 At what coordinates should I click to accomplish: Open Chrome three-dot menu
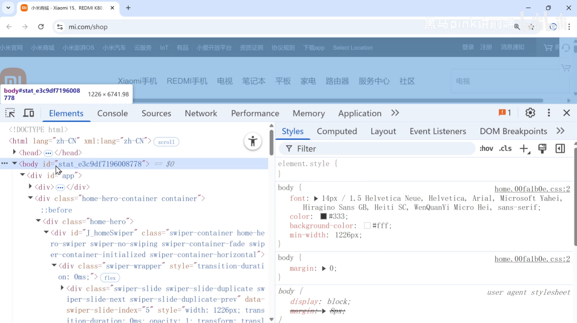pyautogui.click(x=569, y=27)
